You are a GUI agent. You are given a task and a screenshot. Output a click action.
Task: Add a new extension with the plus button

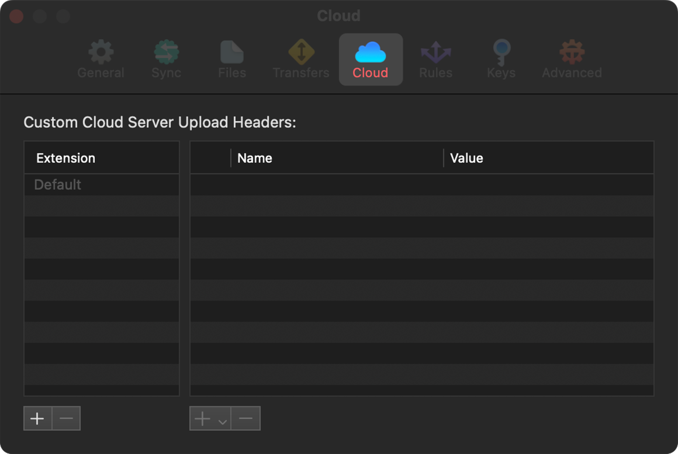pos(37,418)
